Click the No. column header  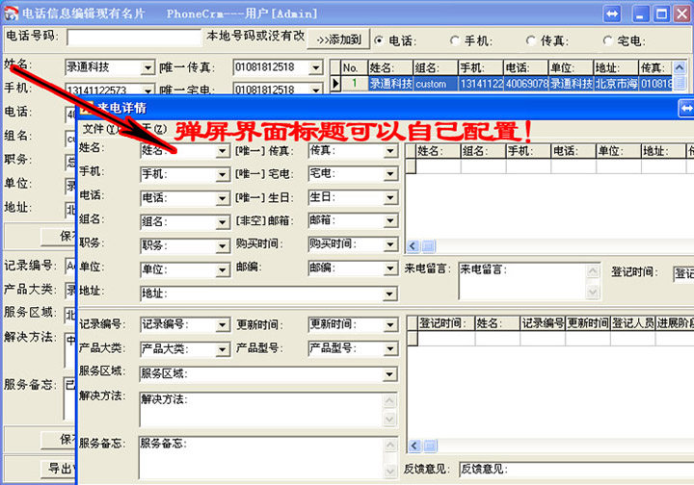(x=355, y=68)
